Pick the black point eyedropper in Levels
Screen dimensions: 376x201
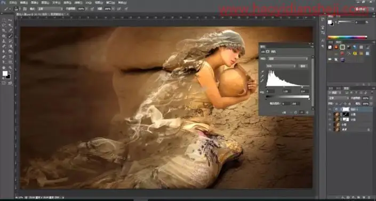click(262, 72)
